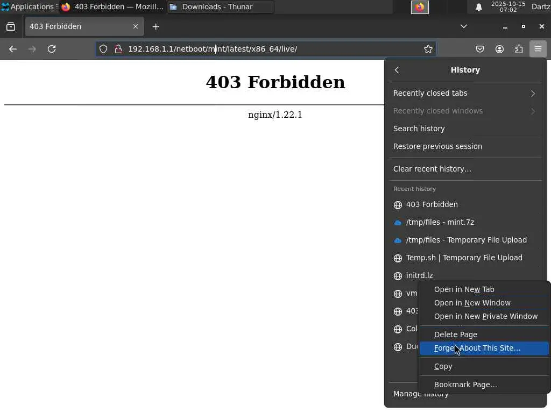The image size is (551, 413).
Task: Open Temp.sh | Temporary File Upload entry
Action: pyautogui.click(x=465, y=258)
